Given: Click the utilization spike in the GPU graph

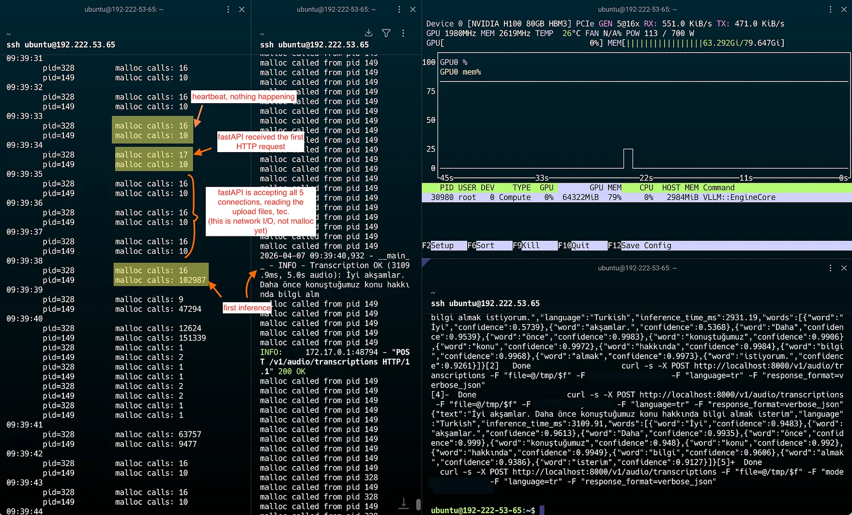Looking at the screenshot, I should click(x=628, y=158).
